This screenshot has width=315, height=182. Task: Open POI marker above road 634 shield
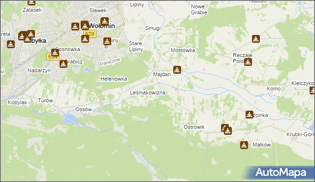55,53
